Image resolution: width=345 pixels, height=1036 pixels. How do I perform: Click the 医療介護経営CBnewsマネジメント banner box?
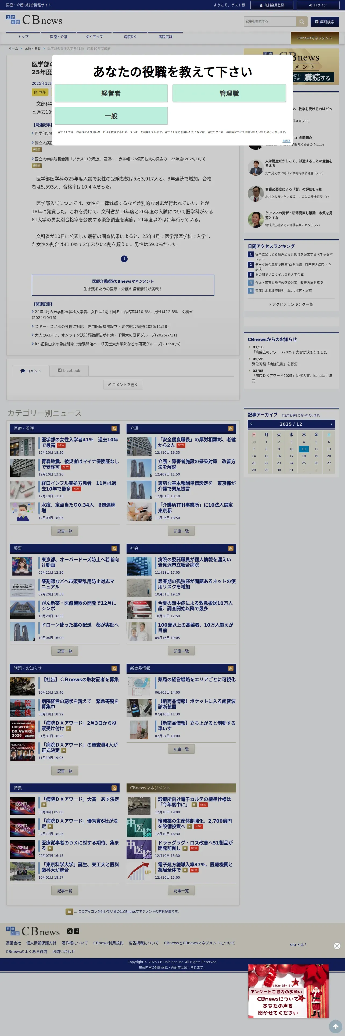[x=123, y=285]
